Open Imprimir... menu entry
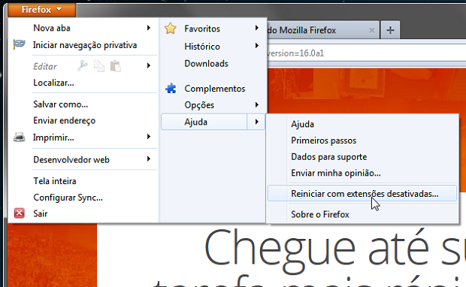This screenshot has width=466, height=287. coord(53,137)
